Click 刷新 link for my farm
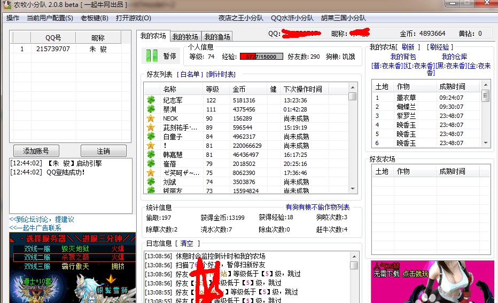This screenshot has width=498, height=303. click(x=408, y=47)
